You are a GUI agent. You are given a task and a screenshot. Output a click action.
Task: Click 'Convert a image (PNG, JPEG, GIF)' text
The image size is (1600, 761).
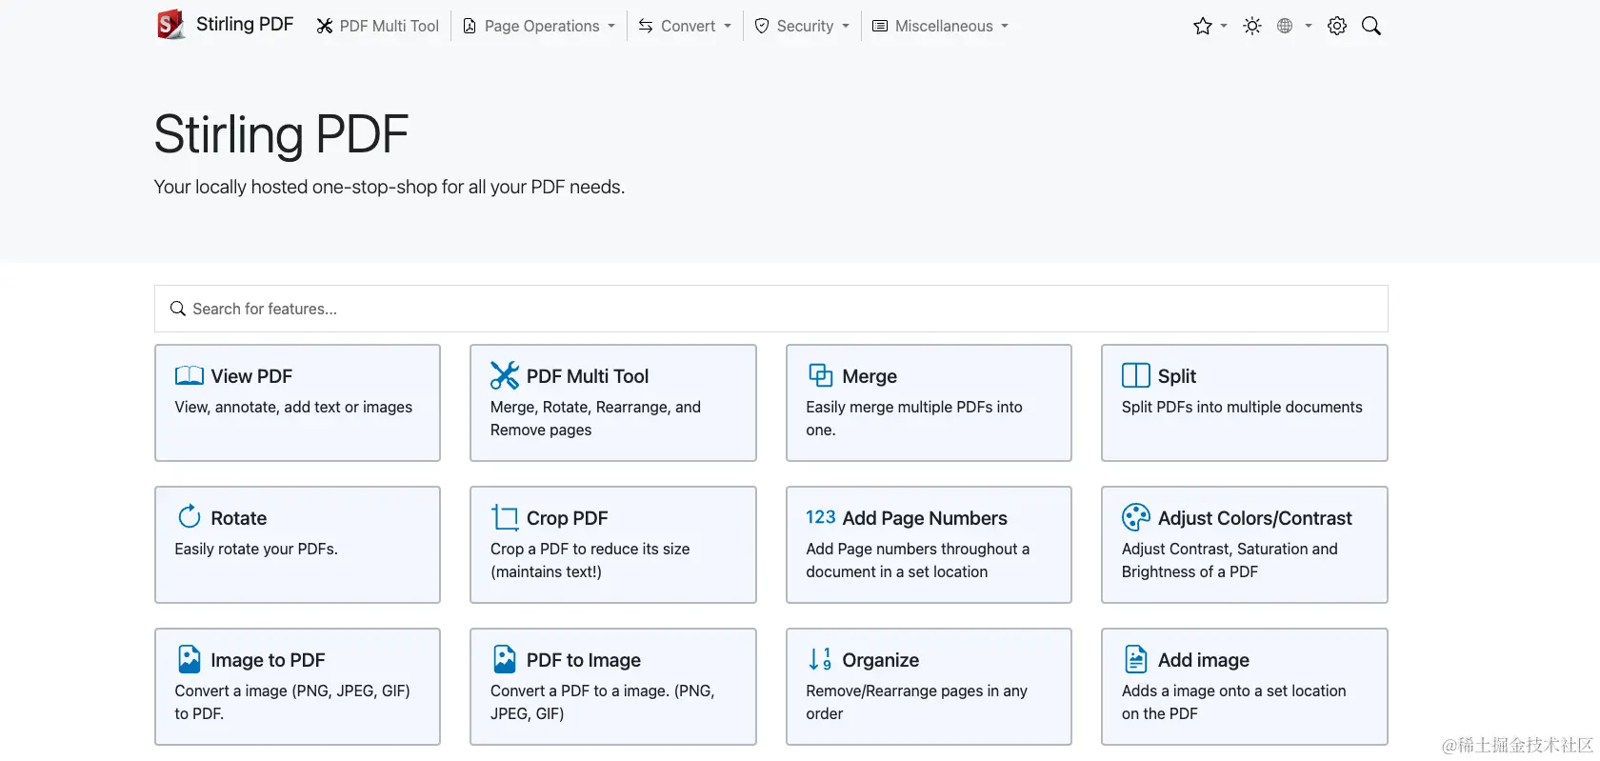(x=292, y=691)
